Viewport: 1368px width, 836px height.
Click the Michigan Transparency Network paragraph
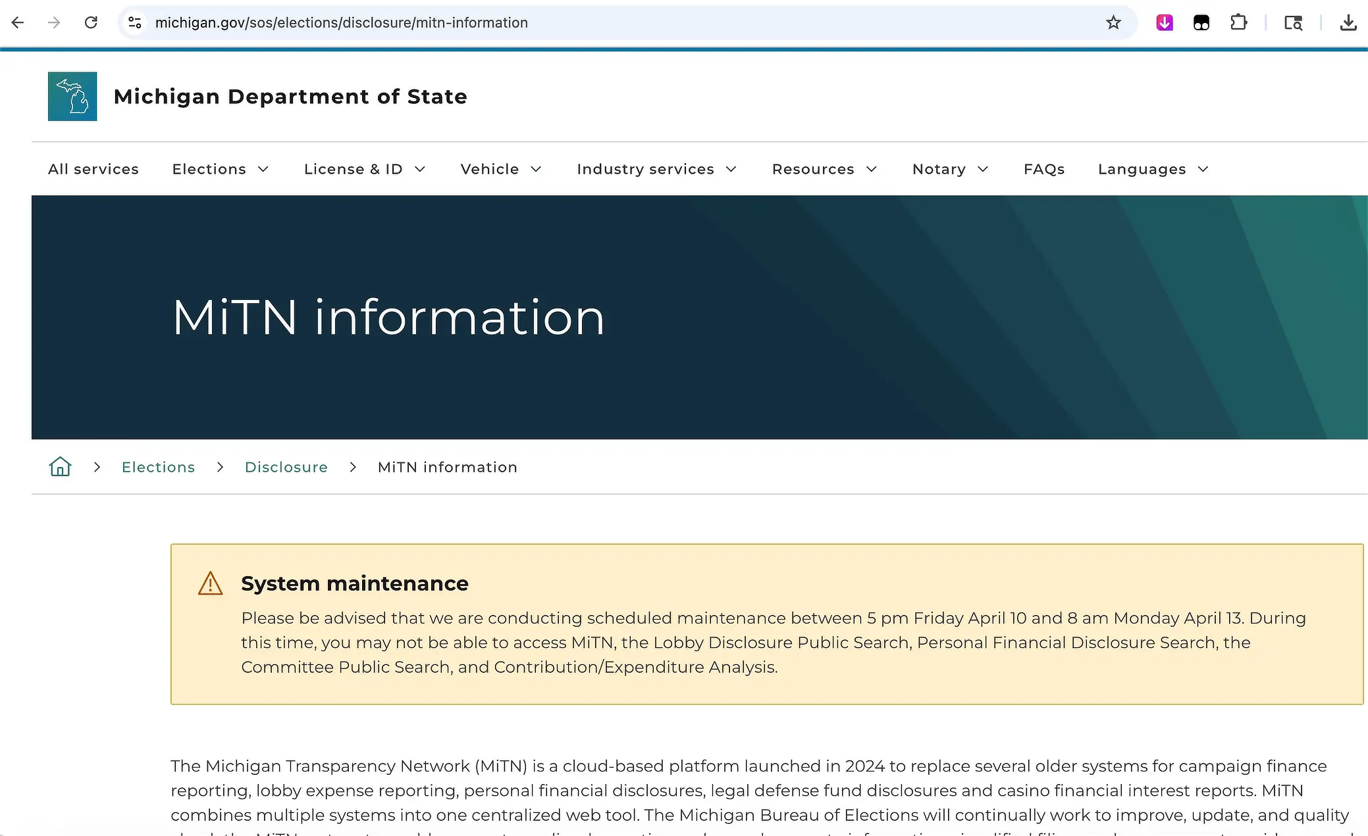tap(760, 796)
